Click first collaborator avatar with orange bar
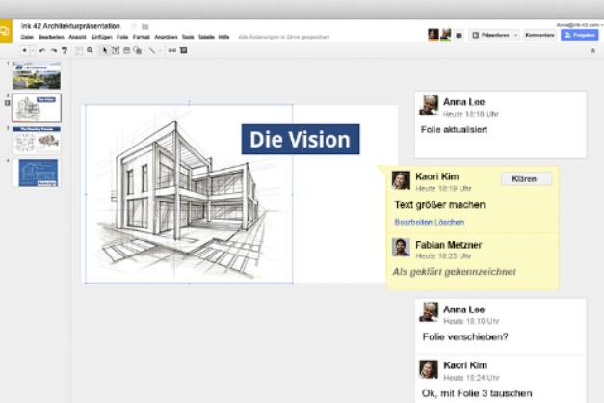 tap(433, 35)
